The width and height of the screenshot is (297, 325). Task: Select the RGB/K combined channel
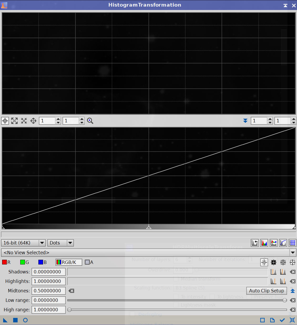click(x=69, y=262)
